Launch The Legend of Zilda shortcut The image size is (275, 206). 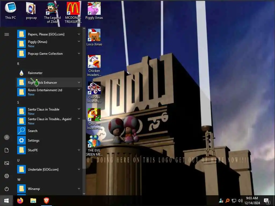[52, 13]
